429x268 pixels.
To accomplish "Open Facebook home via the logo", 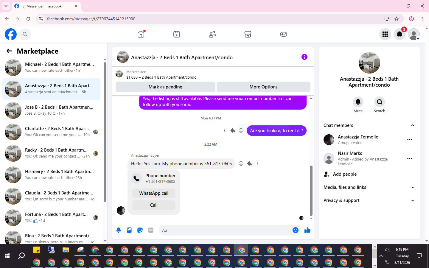I will 11,34.
